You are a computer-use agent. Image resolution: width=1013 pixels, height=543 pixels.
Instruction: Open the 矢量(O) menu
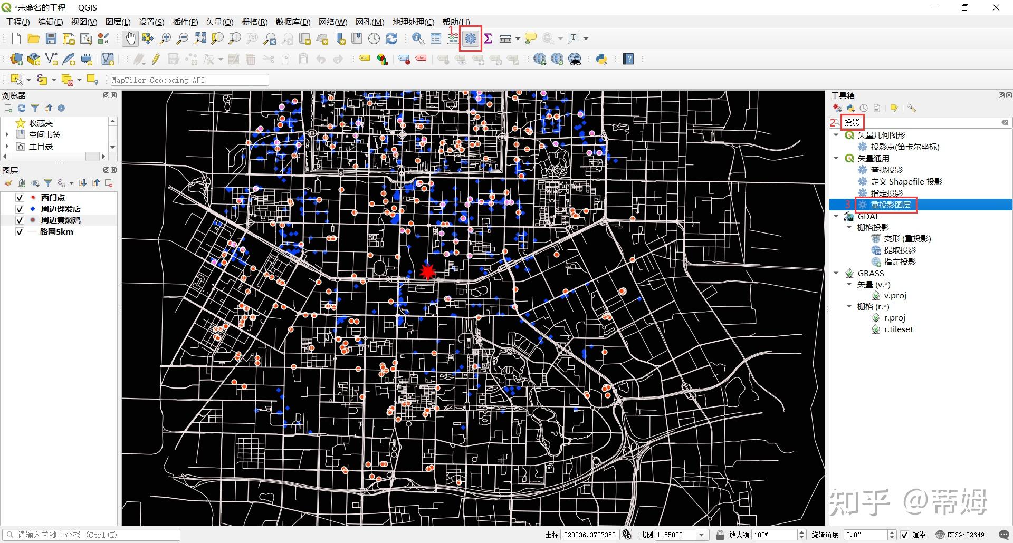(219, 22)
